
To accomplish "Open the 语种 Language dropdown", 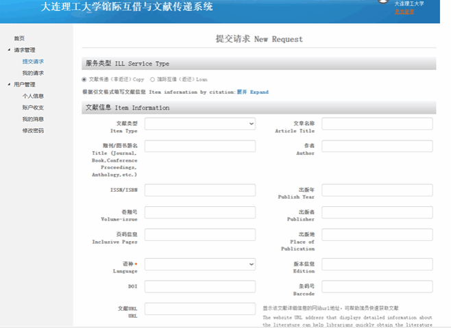I will (199, 264).
